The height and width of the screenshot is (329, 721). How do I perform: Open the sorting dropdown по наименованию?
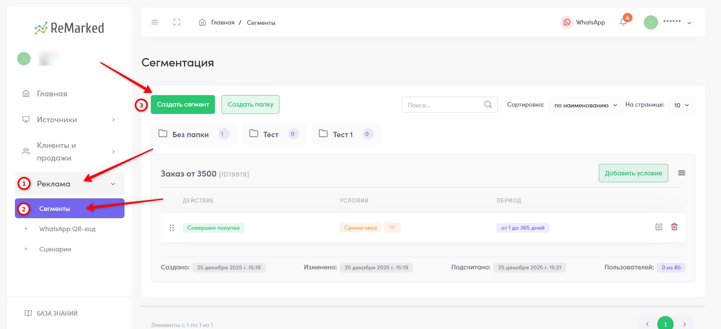[585, 105]
